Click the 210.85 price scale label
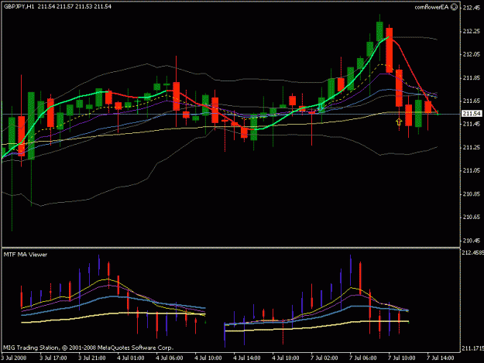Screen dimensions: 484x363 point(472,194)
